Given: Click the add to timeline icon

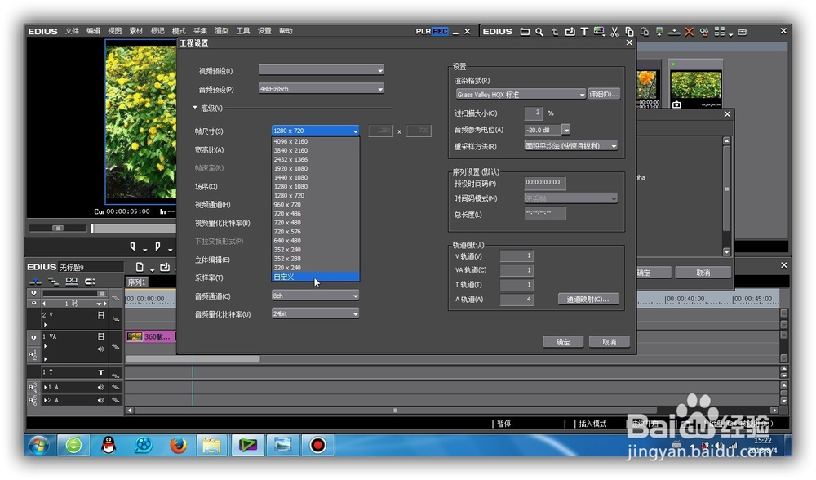Looking at the screenshot, I should pos(674,32).
